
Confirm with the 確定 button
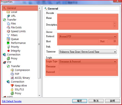pos(80,101)
